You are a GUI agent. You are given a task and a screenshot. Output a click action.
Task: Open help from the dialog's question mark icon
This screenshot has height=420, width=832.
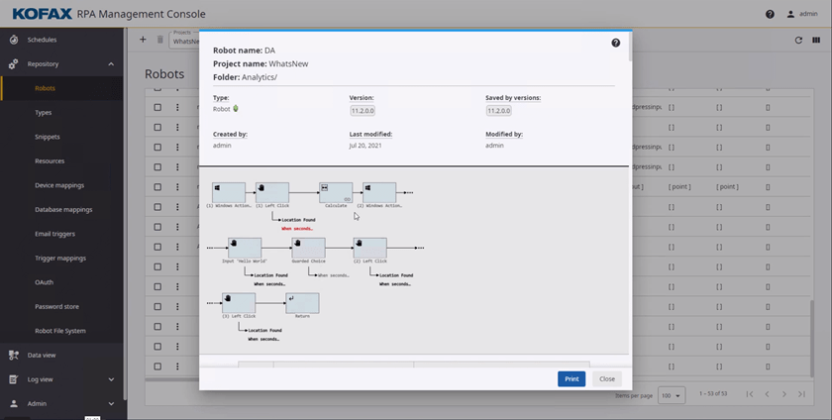[x=616, y=43]
